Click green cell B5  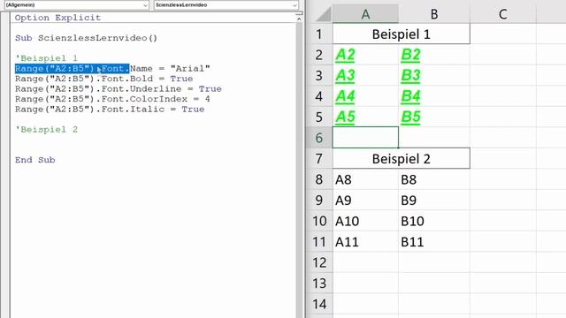pos(434,117)
